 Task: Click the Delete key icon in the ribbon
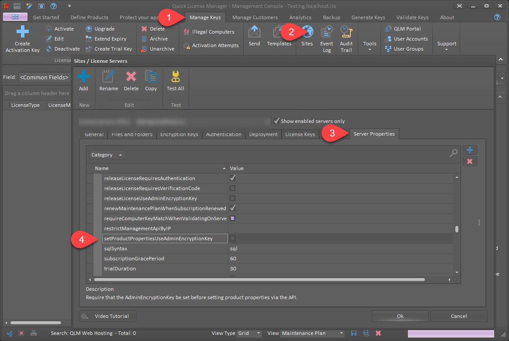click(144, 29)
